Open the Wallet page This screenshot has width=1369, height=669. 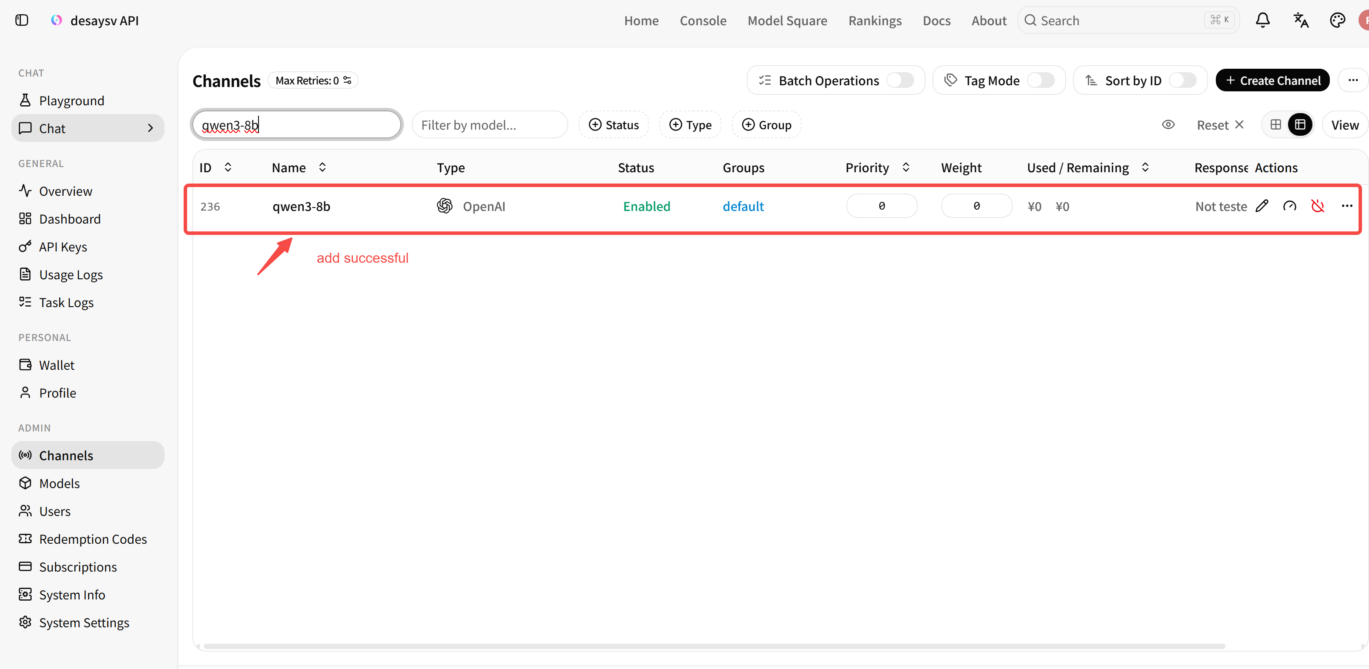pyautogui.click(x=88, y=365)
